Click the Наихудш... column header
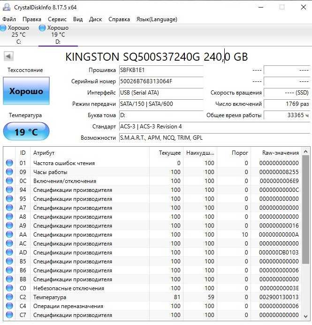 pyautogui.click(x=200, y=153)
